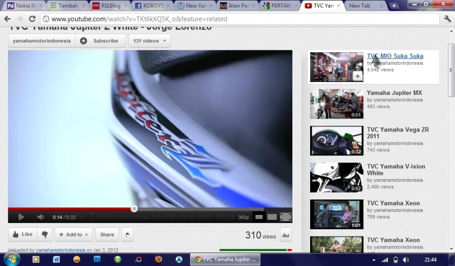Screen dimensions: 455x266
Task: Click the video progress bar scrubber handle
Action: (134, 209)
